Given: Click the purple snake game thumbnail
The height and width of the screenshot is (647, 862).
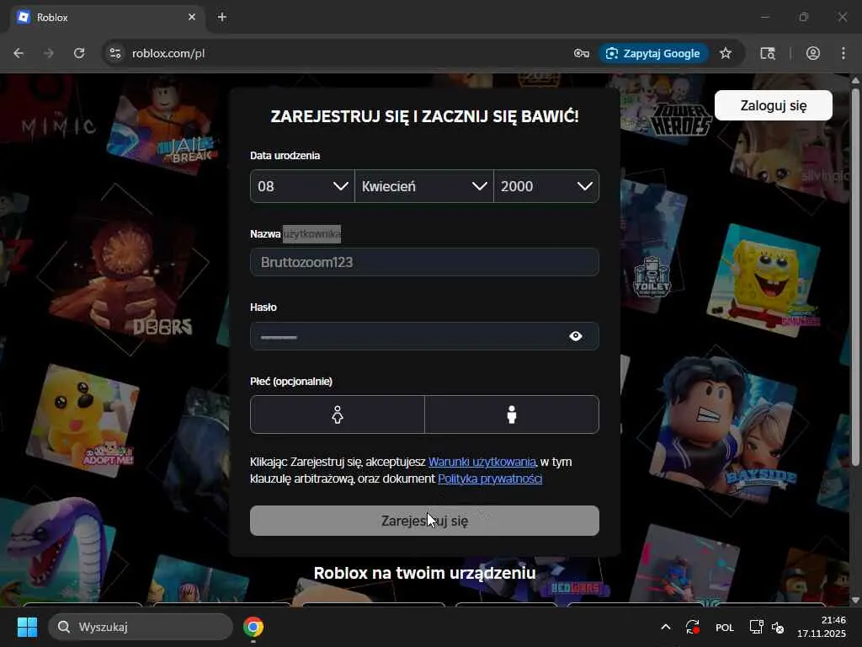Looking at the screenshot, I should pos(58,550).
